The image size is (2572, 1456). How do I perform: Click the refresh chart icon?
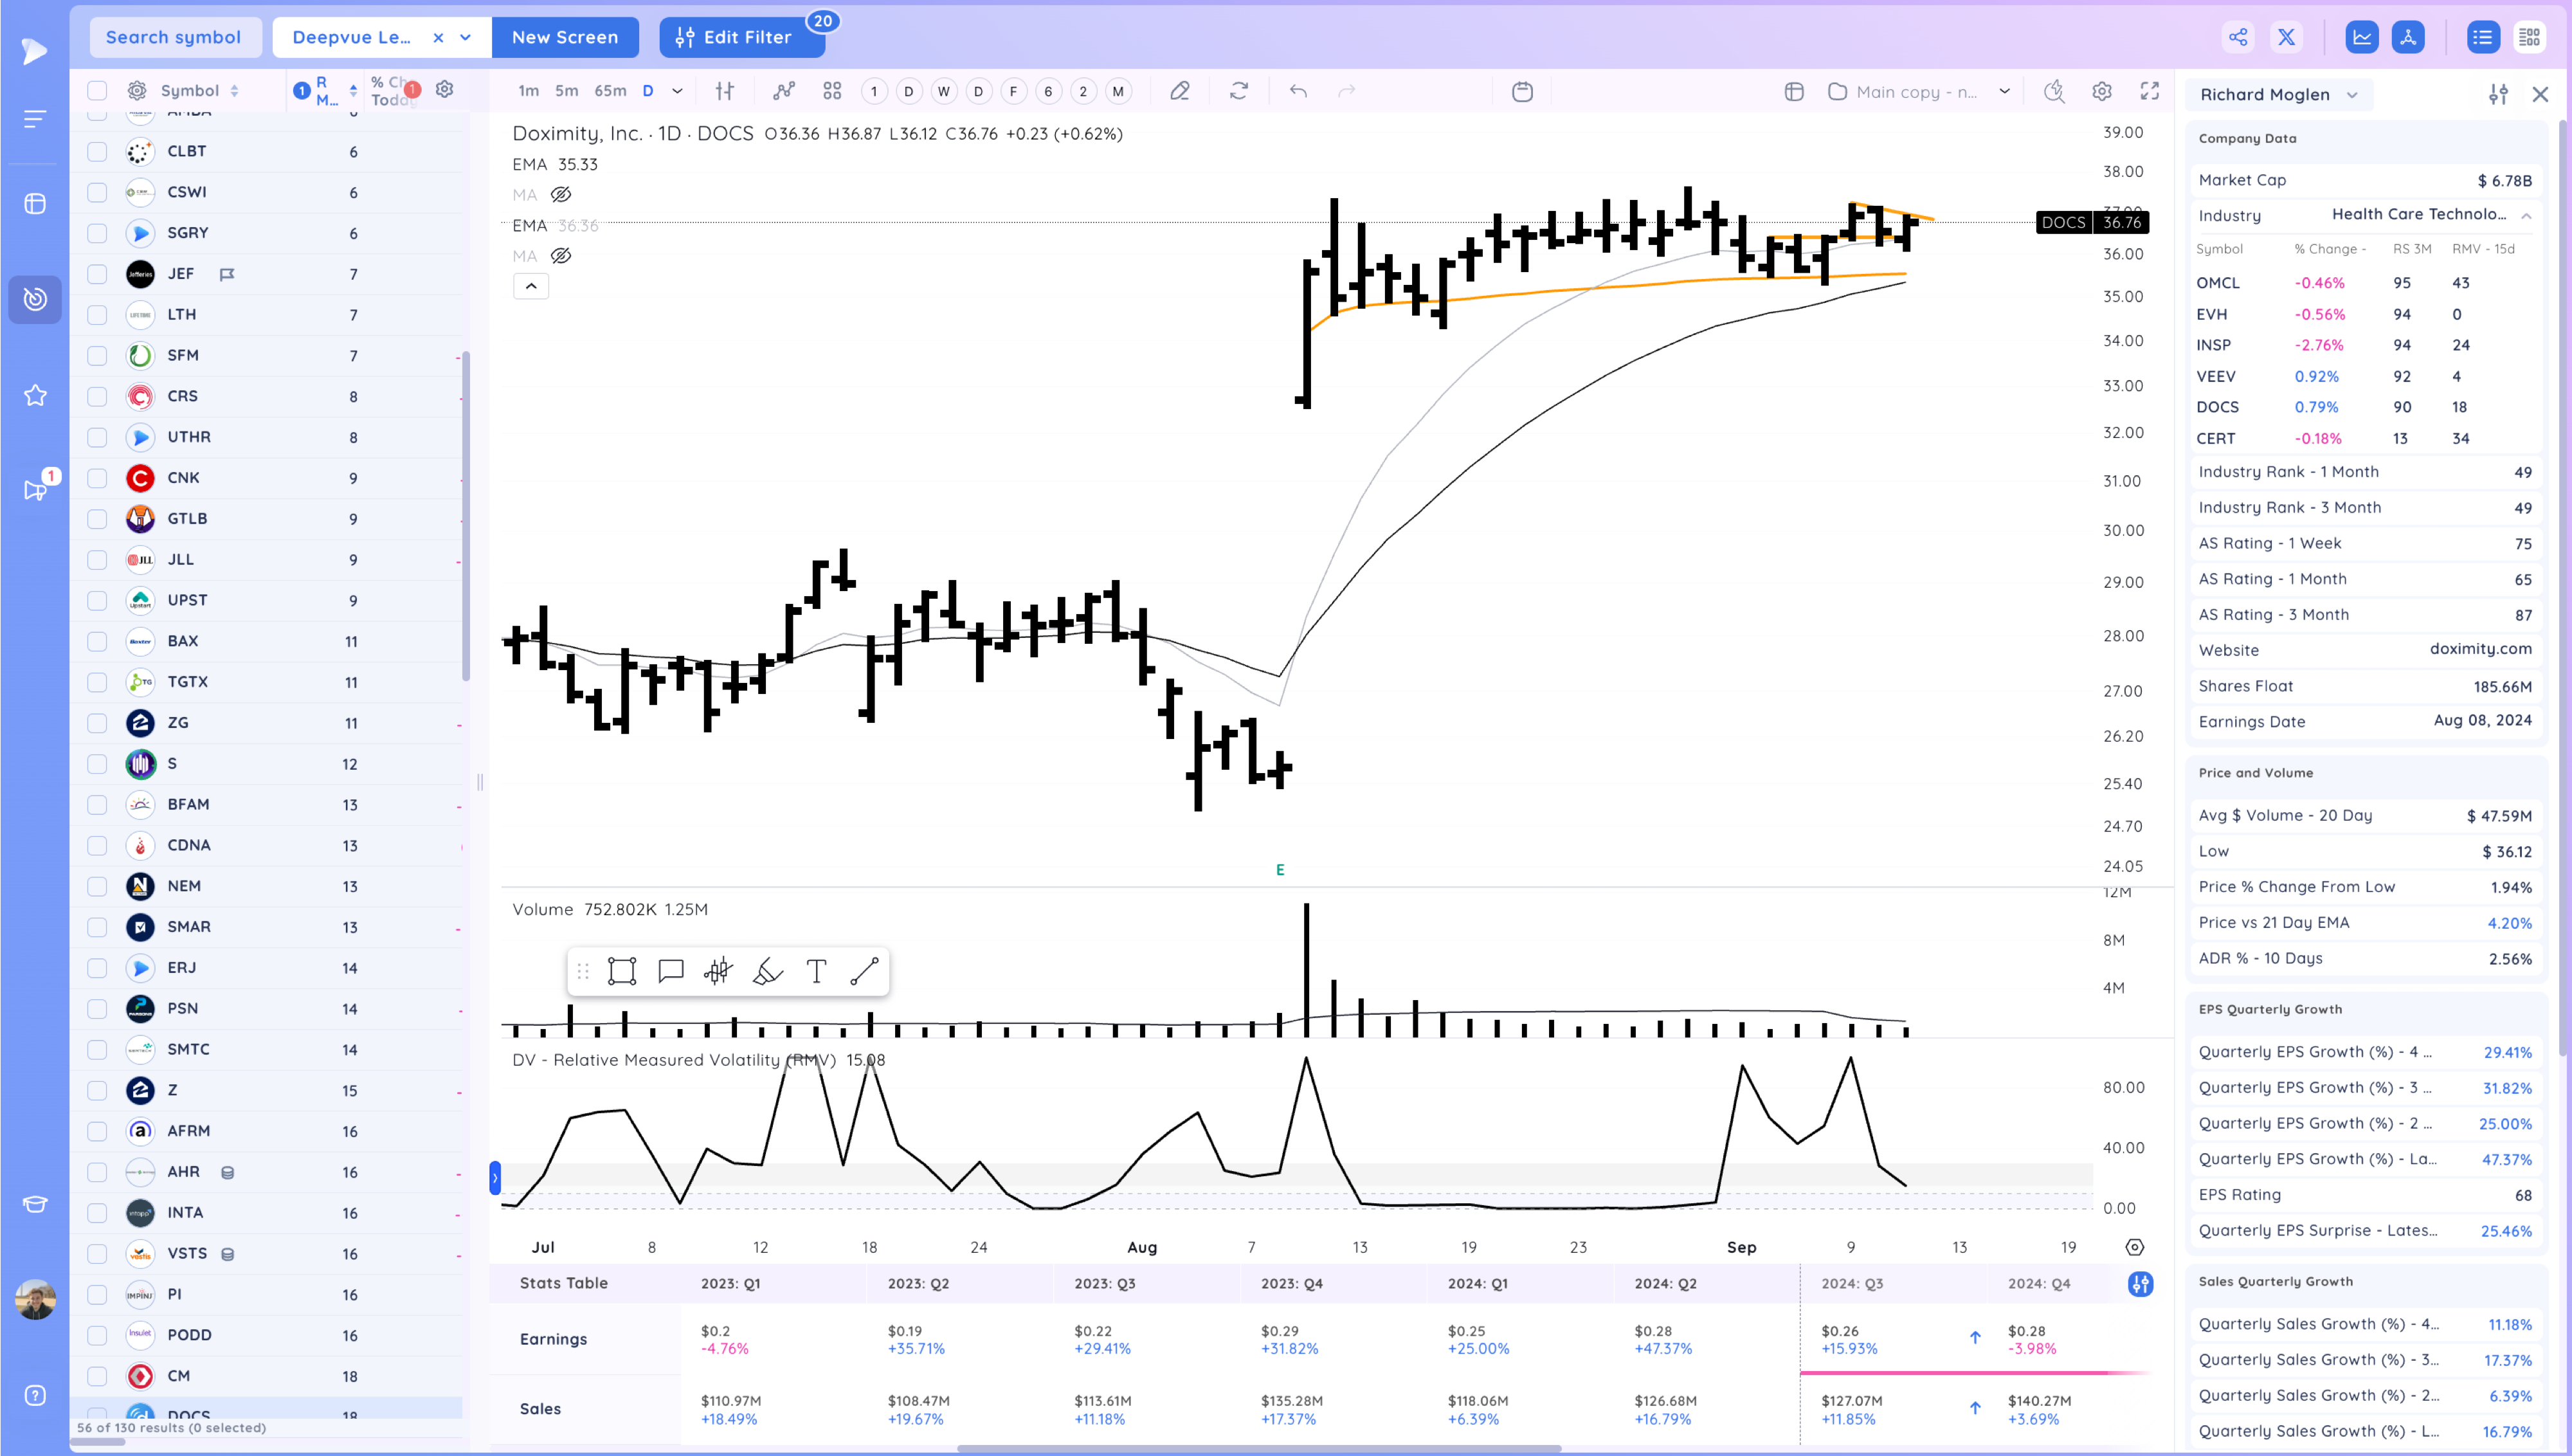1238,91
